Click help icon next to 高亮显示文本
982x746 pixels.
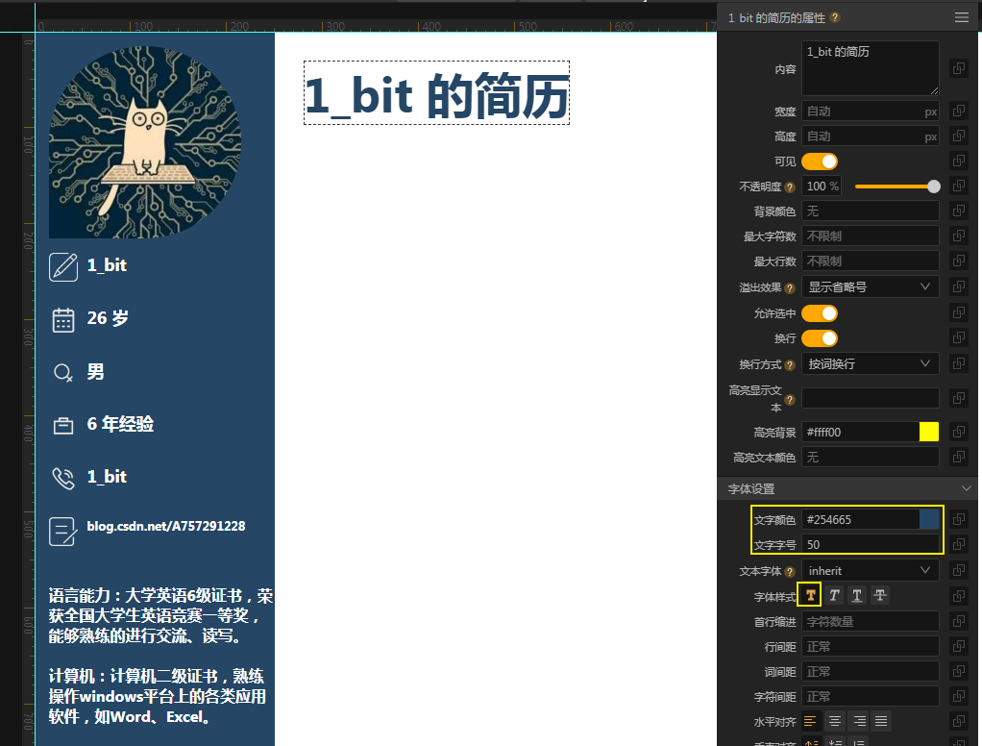pyautogui.click(x=790, y=399)
